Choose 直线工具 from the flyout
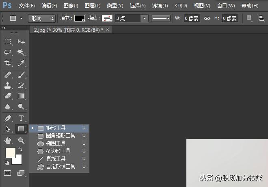 [x=59, y=159]
